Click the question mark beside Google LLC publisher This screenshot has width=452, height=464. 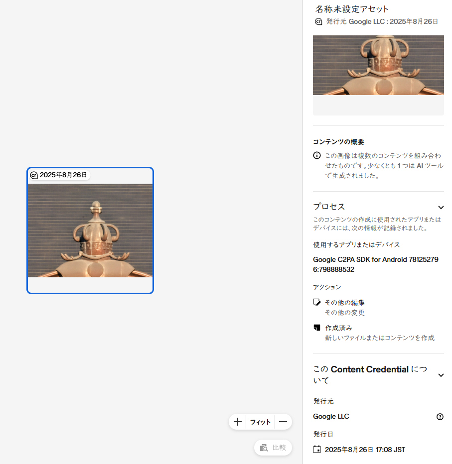coord(440,416)
